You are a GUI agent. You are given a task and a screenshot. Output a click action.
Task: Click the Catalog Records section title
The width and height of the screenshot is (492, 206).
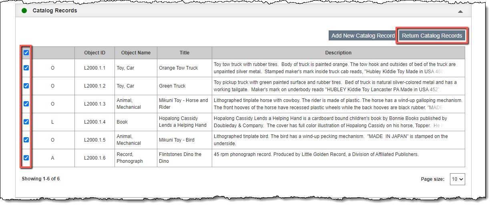(55, 11)
